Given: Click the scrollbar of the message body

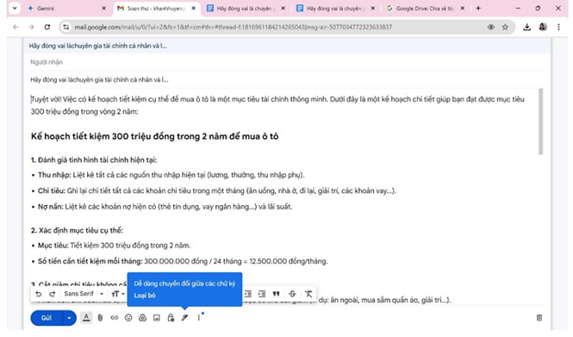Looking at the screenshot, I should tap(540, 122).
